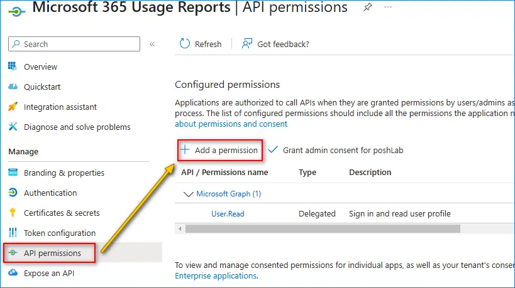Click Grant admin consent for poshLab
This screenshot has height=288, width=515.
tap(336, 151)
